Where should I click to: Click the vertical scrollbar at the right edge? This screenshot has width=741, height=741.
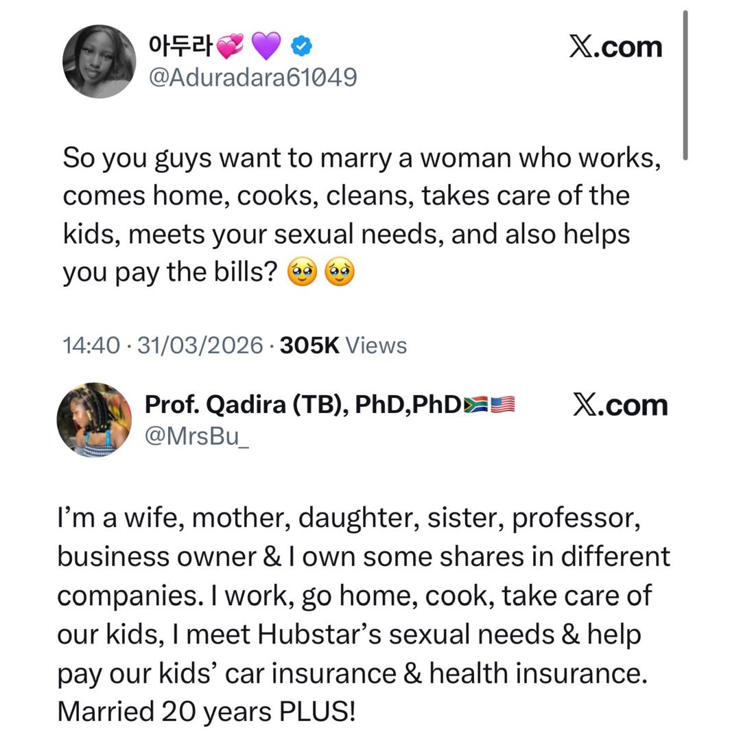click(x=685, y=86)
